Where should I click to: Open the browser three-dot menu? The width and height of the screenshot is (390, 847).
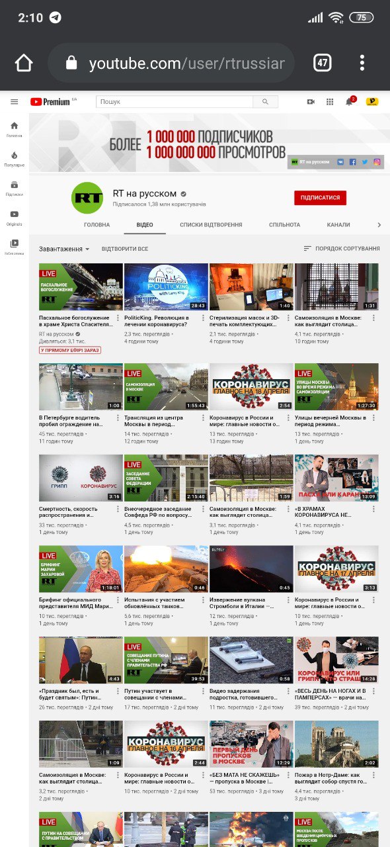click(x=362, y=63)
